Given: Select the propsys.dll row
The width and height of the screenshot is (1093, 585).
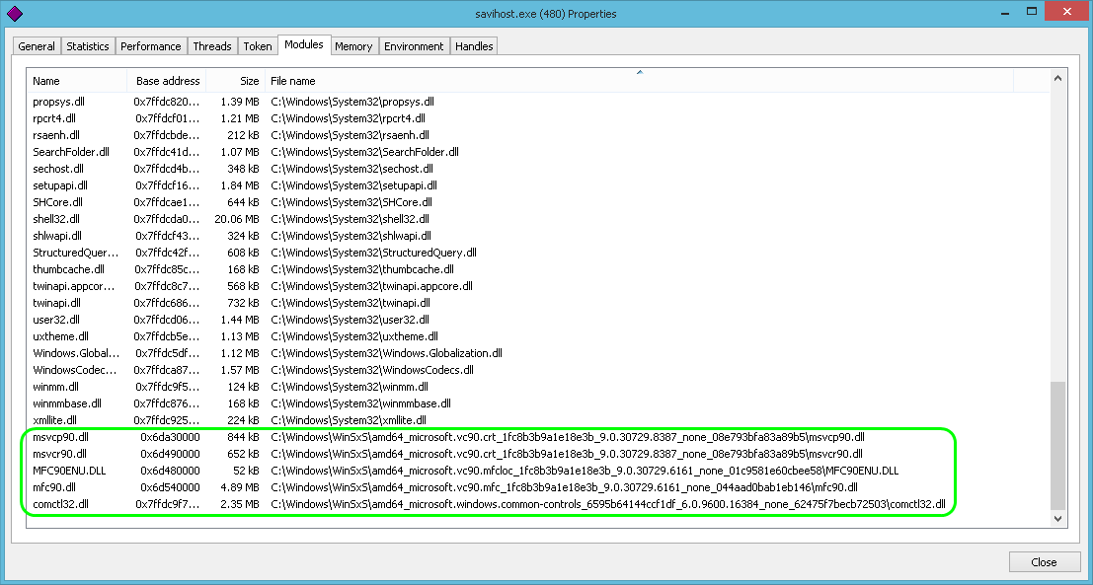Looking at the screenshot, I should tap(538, 102).
